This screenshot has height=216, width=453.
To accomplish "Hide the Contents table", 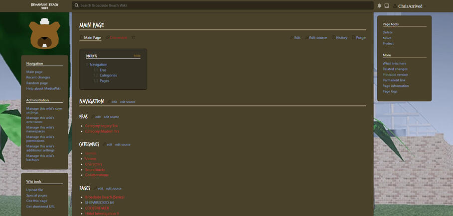I will (x=137, y=56).
